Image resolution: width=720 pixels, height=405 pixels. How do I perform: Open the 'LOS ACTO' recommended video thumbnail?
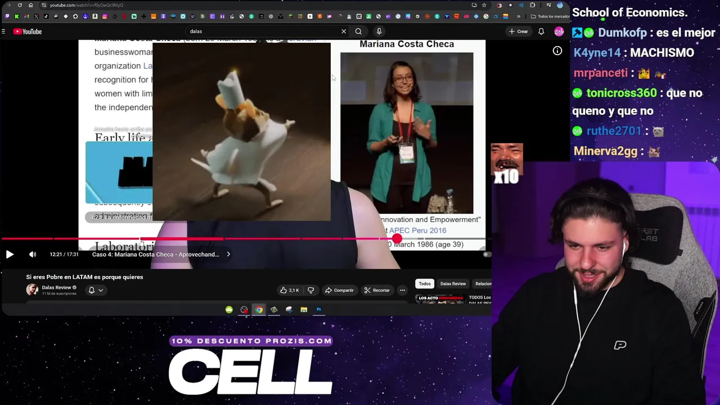coord(440,299)
